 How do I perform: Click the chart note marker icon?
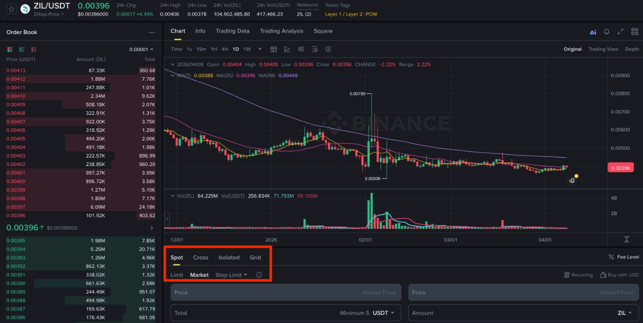pyautogui.click(x=572, y=181)
